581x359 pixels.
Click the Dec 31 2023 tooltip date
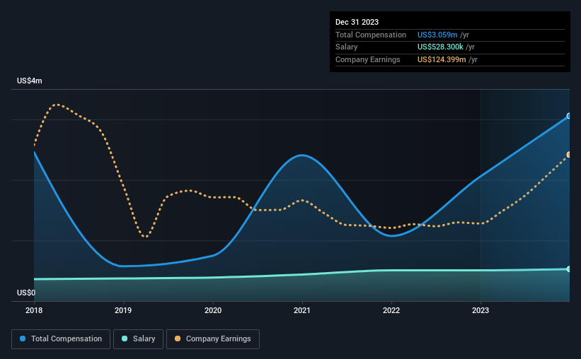(357, 22)
